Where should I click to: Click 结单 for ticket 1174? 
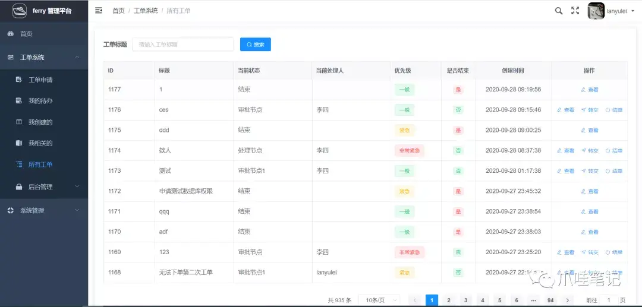(614, 151)
